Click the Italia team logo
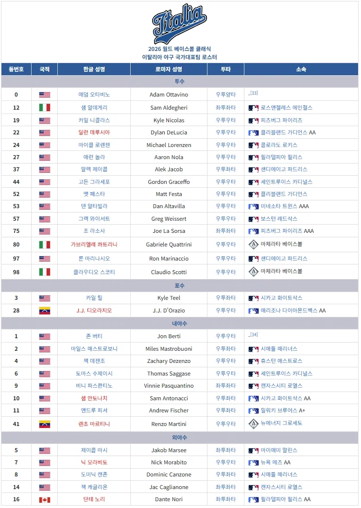The height and width of the screenshot is (508, 361). 180,24
